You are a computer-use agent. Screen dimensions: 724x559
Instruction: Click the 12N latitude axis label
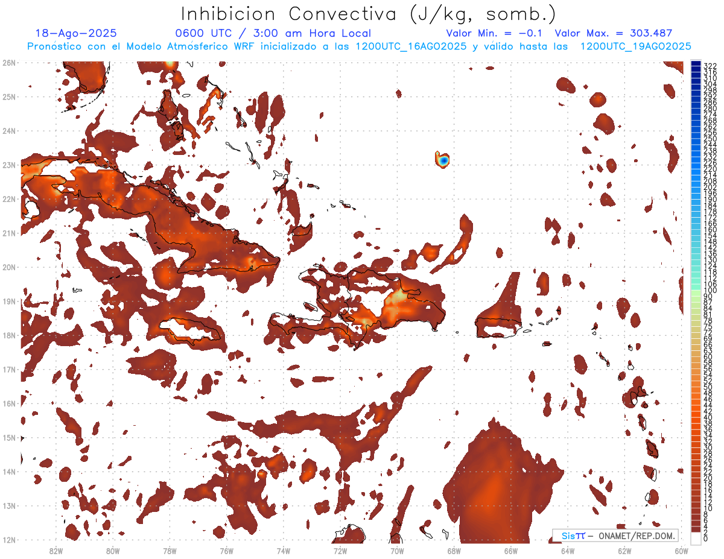click(9, 540)
